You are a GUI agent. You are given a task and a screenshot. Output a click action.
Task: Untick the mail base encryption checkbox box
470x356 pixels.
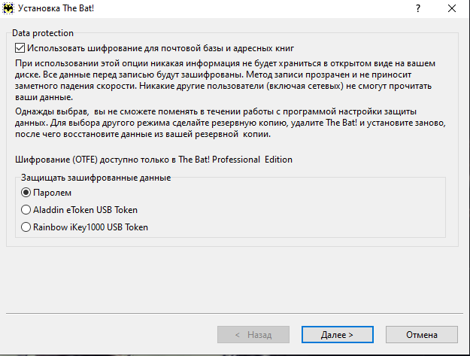pos(20,48)
